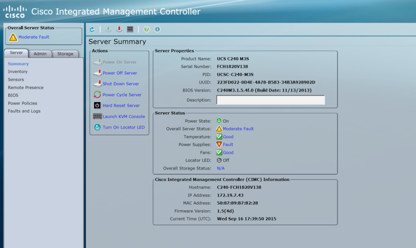Click the disabled Power On Server link
This screenshot has width=416, height=248.
click(120, 62)
